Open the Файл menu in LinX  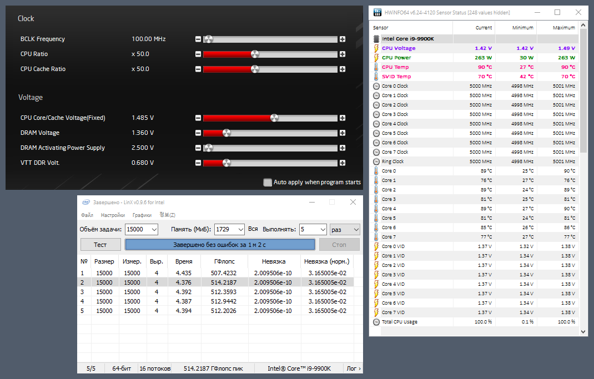point(87,215)
